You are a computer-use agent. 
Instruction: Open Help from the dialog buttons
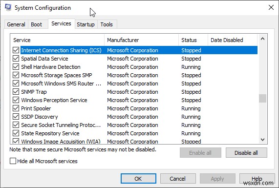coord(257,179)
